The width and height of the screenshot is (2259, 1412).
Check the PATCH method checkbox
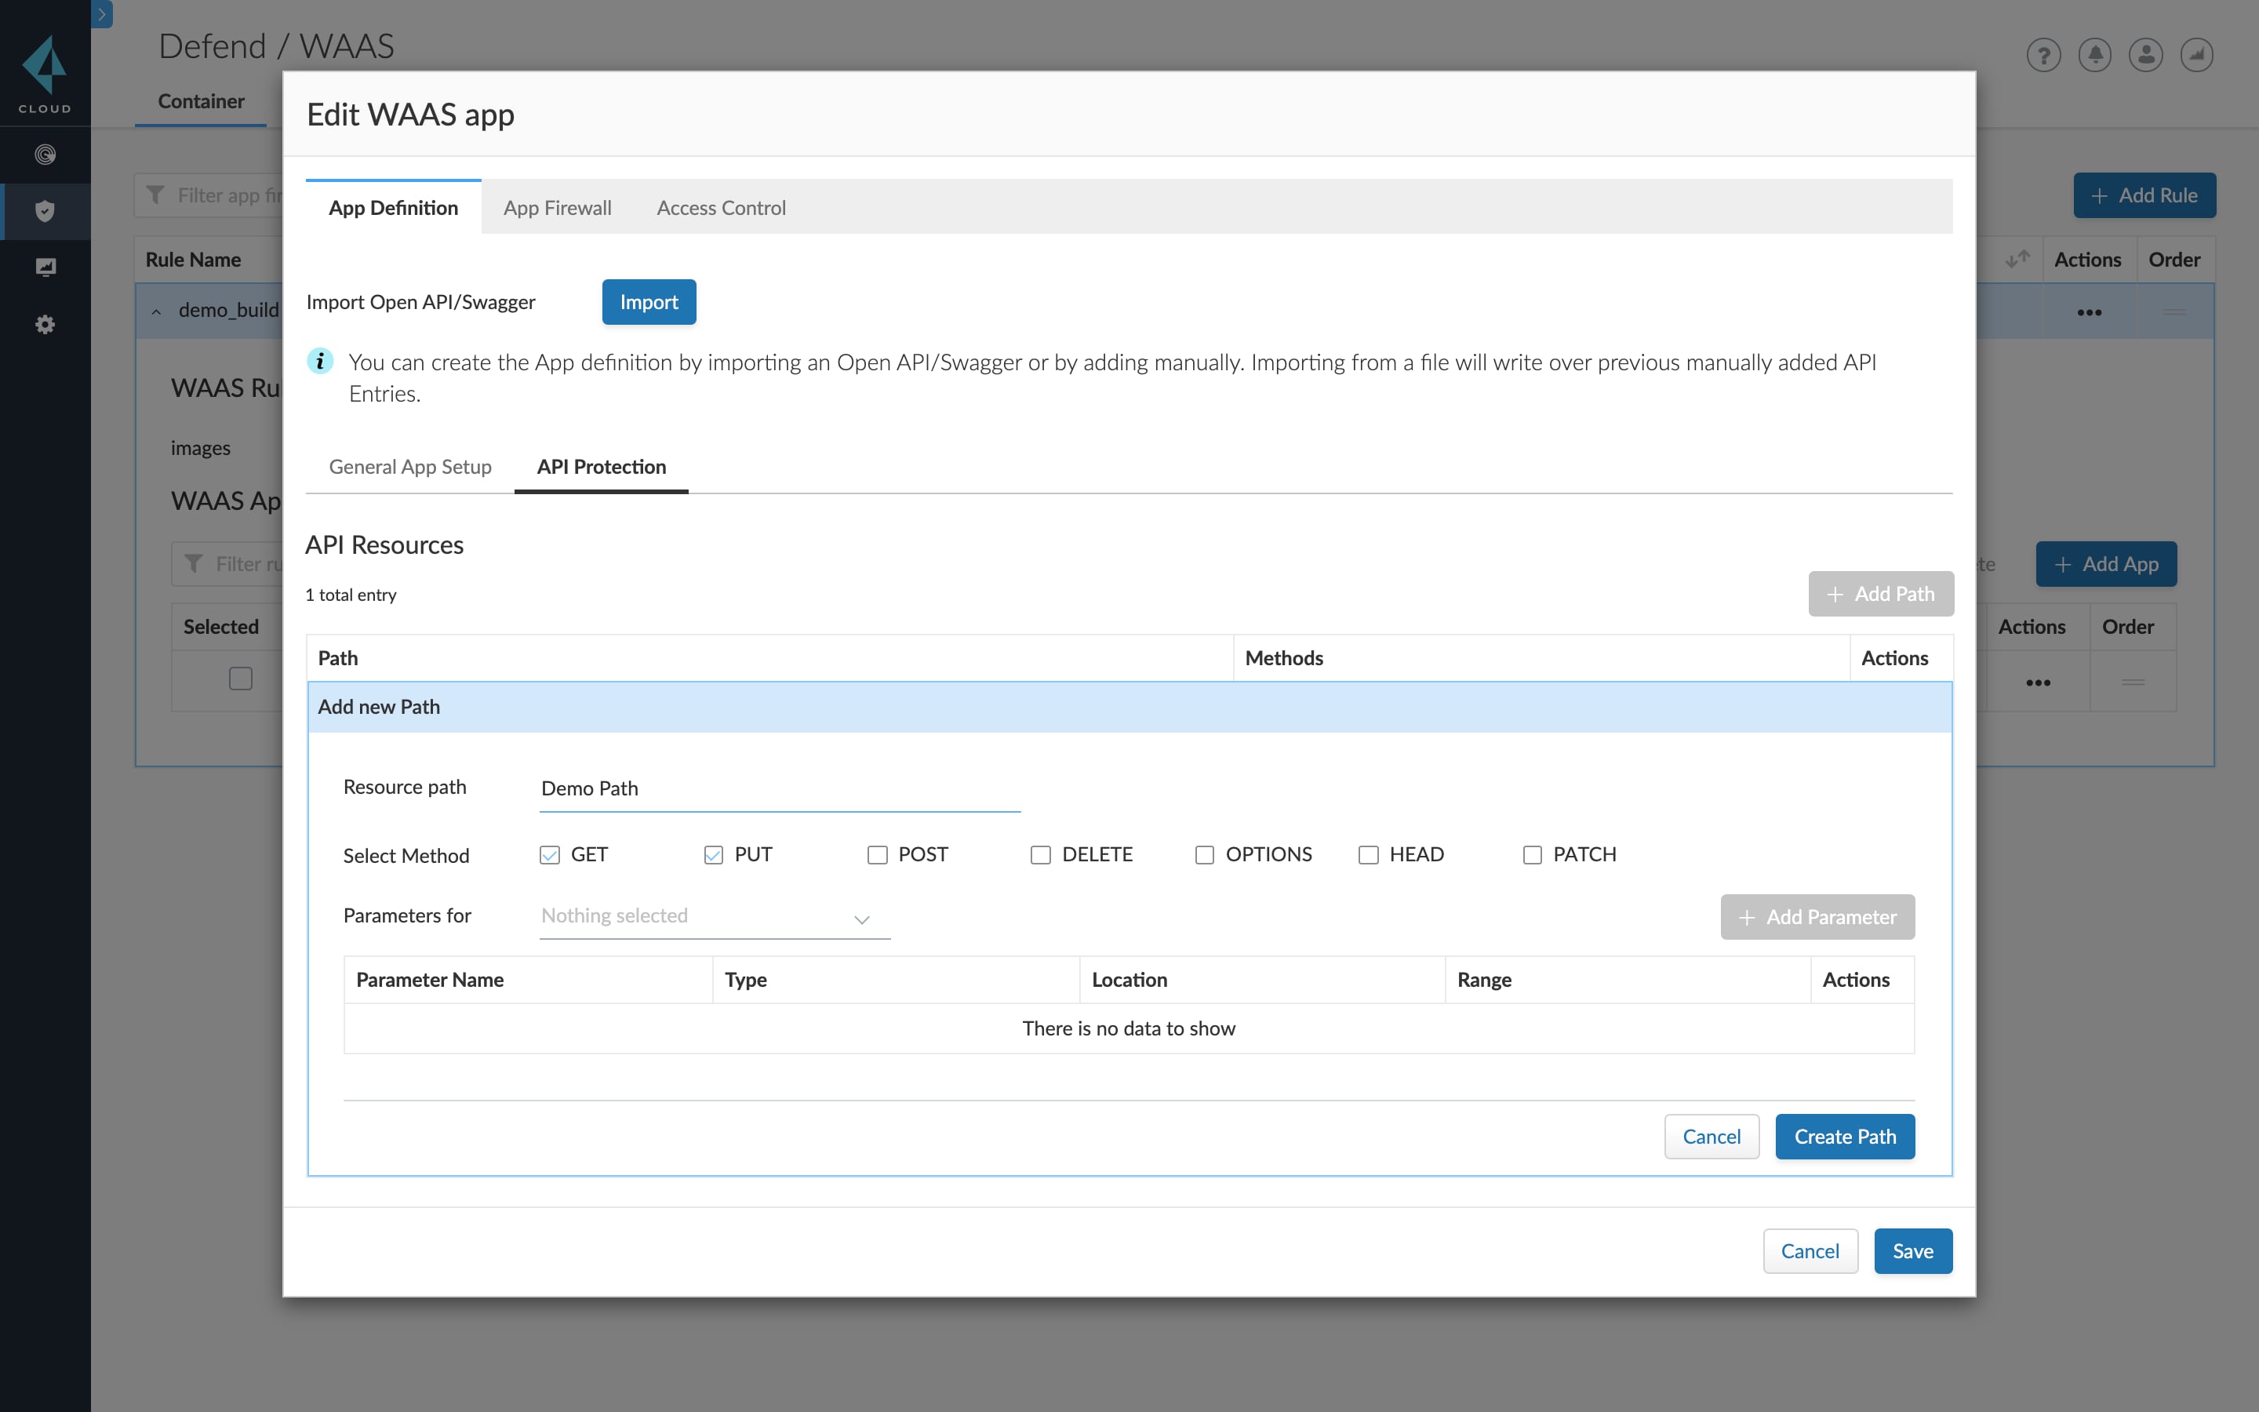[1531, 853]
